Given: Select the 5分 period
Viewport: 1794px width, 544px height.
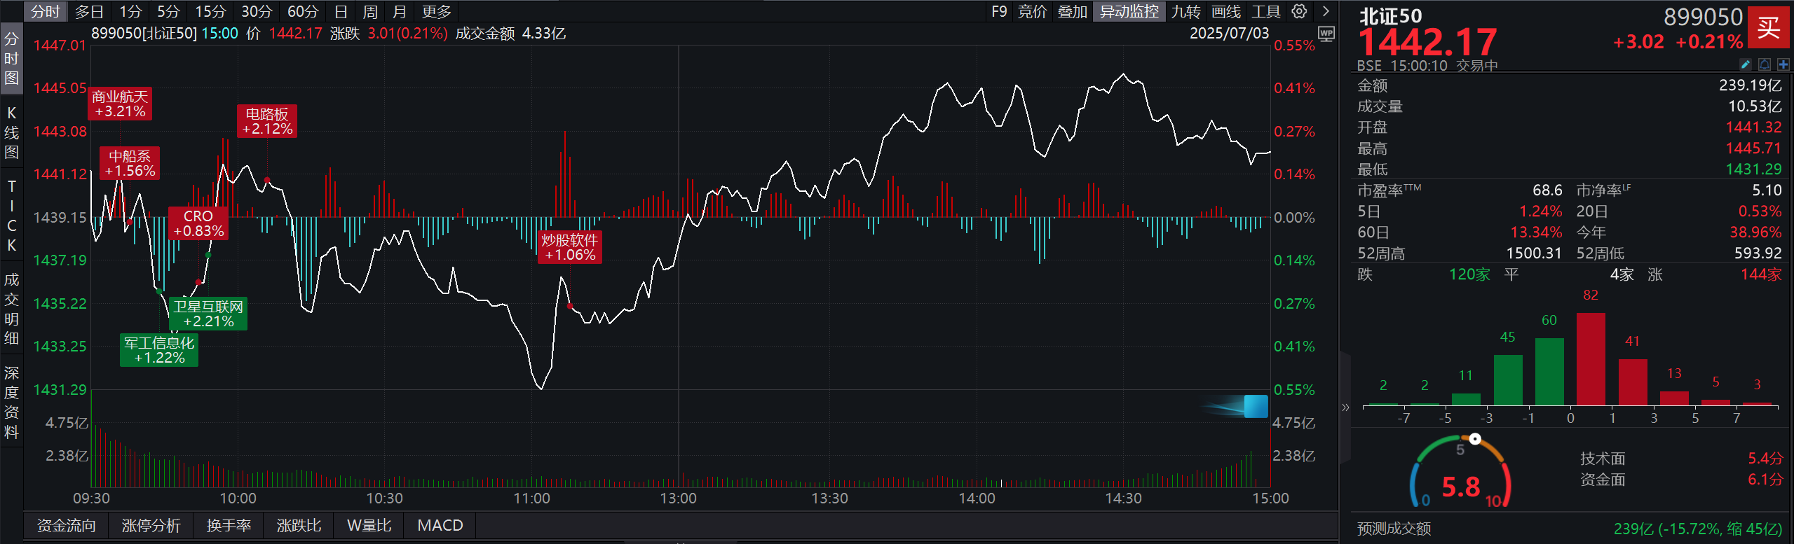Looking at the screenshot, I should tap(168, 11).
